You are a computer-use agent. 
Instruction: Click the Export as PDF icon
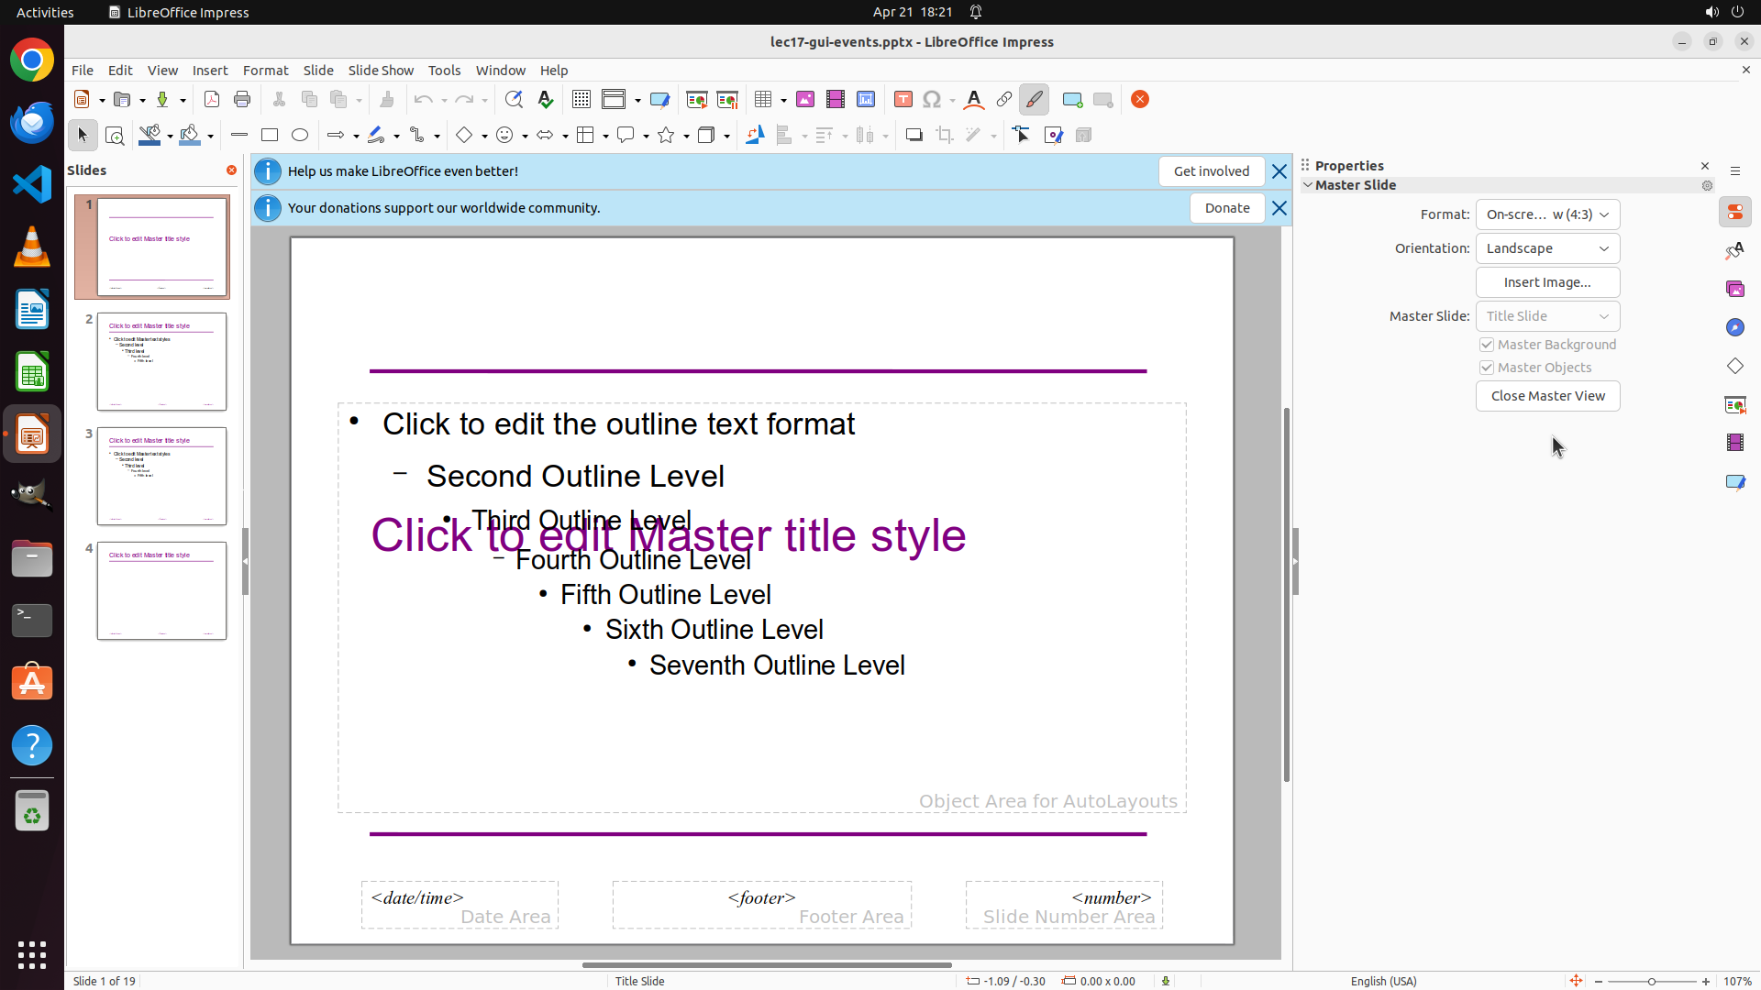coord(212,100)
